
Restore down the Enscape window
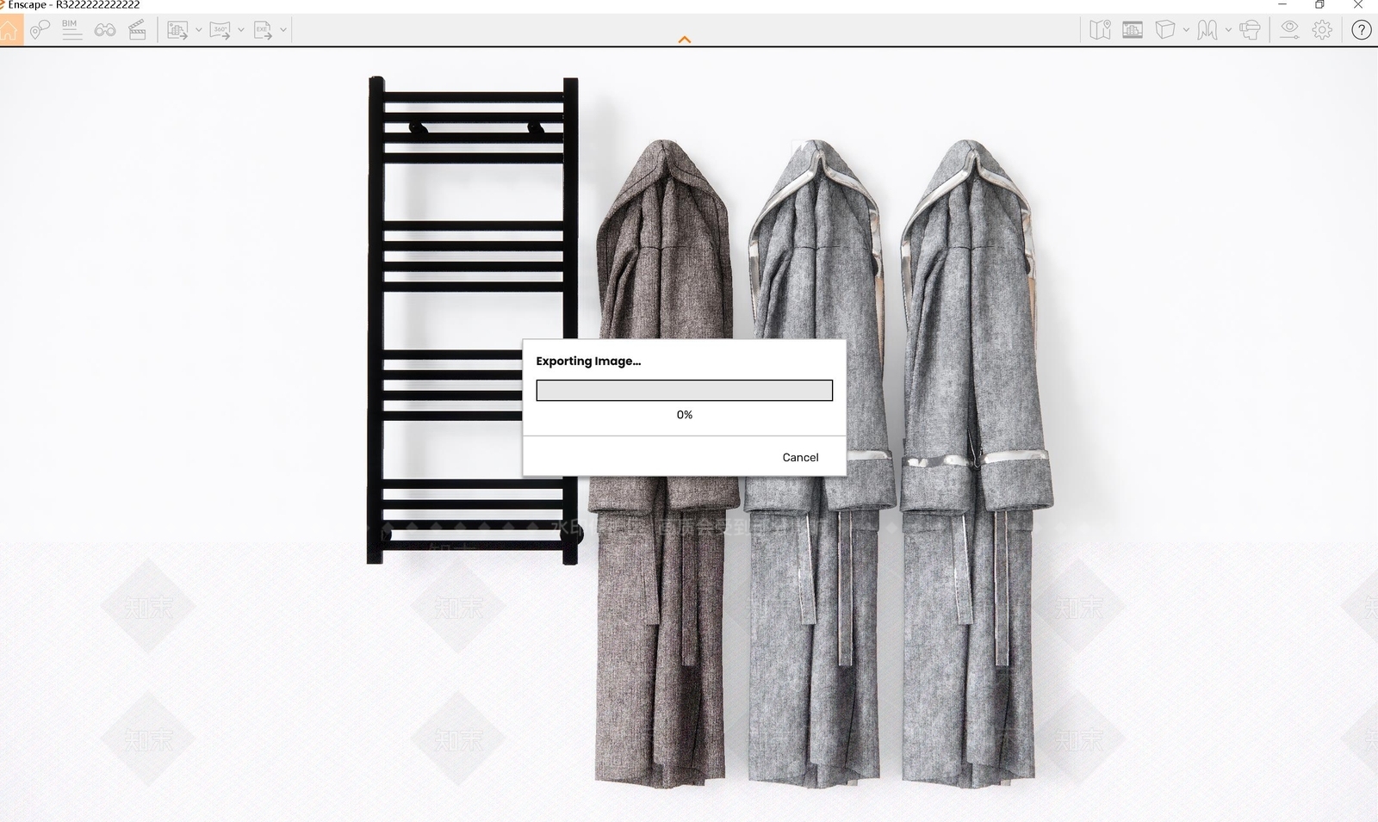tap(1319, 5)
